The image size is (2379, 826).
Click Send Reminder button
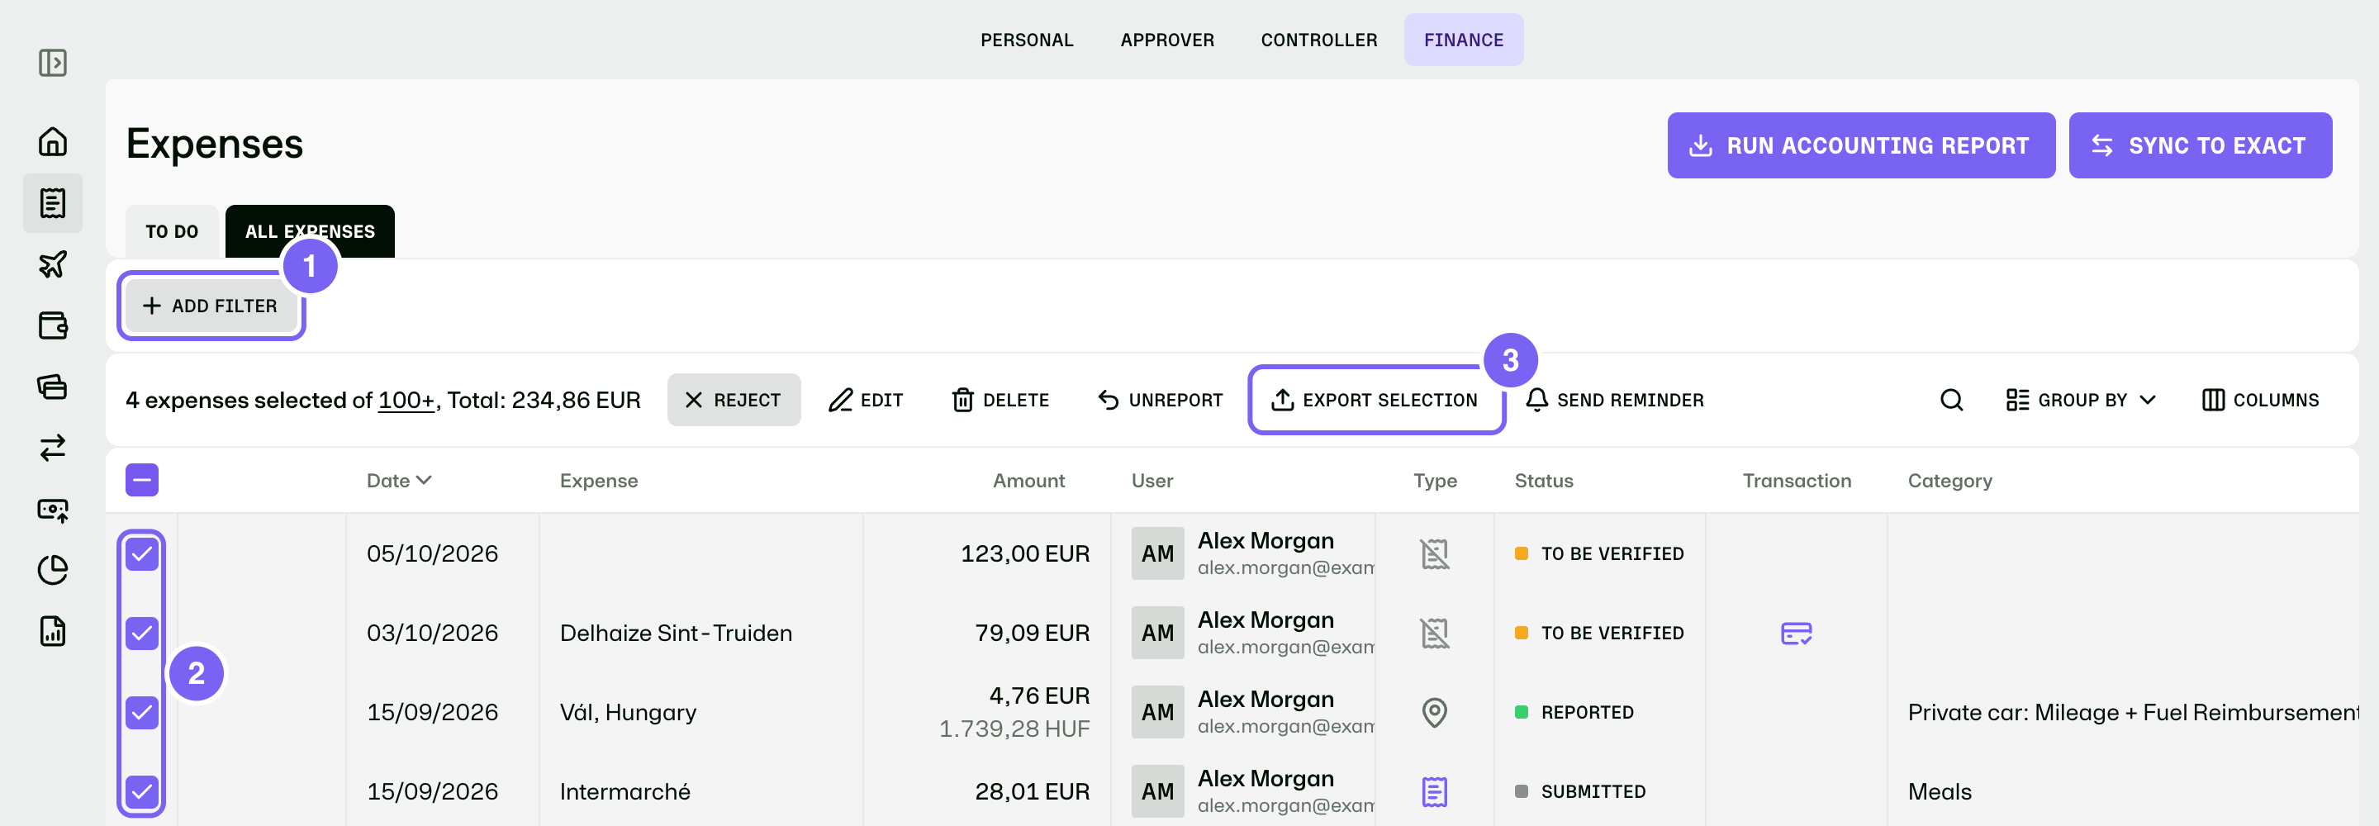point(1615,400)
